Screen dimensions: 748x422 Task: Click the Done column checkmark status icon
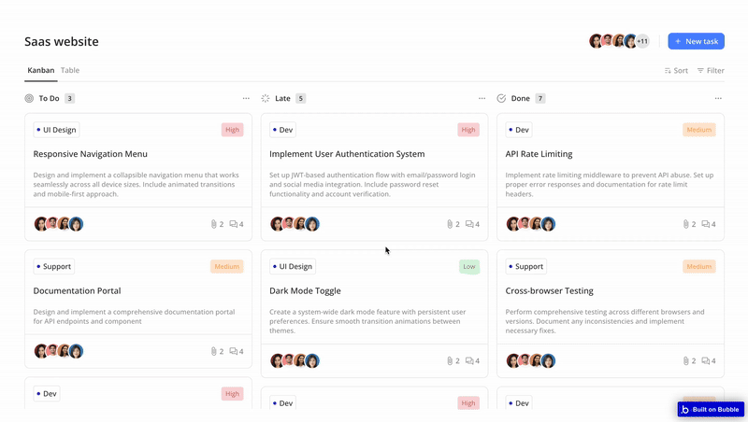501,98
